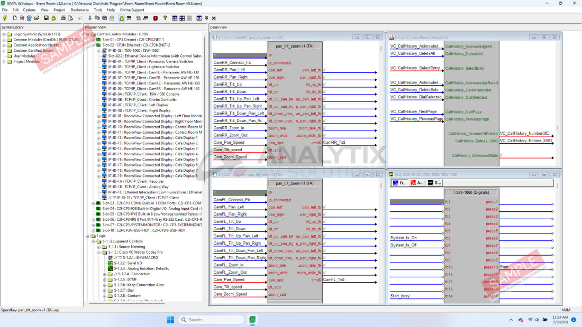Viewport: 582px width, 327px height.
Task: Open the green app icon on the Windows taskbar
Action: click(x=252, y=320)
